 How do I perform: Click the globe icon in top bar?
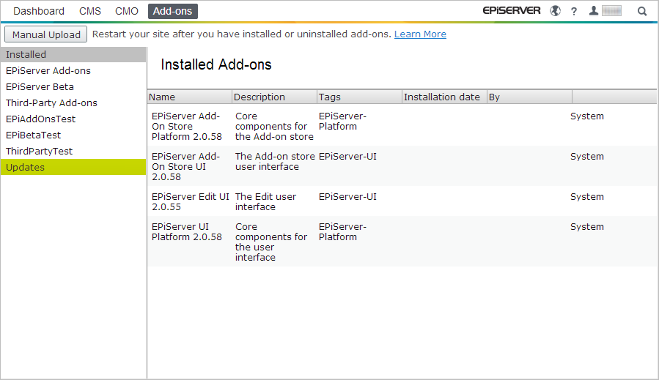[556, 11]
